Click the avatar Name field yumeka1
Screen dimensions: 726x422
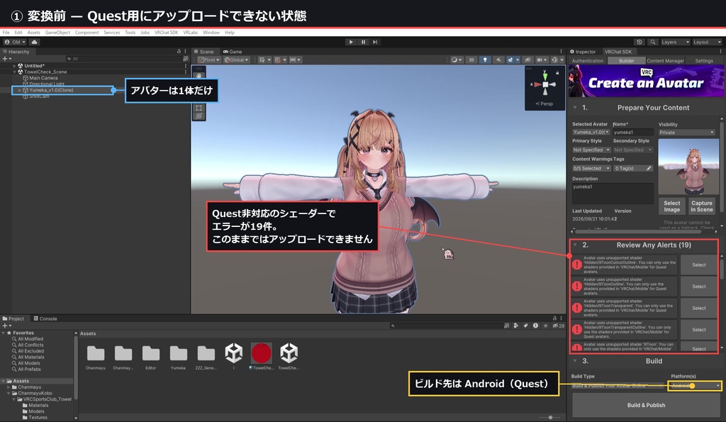click(x=632, y=133)
